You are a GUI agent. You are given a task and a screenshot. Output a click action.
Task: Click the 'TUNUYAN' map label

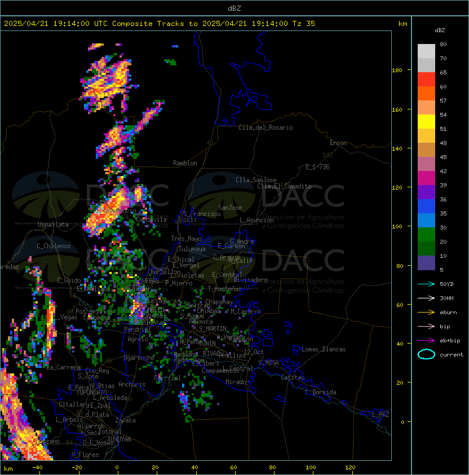(120, 439)
